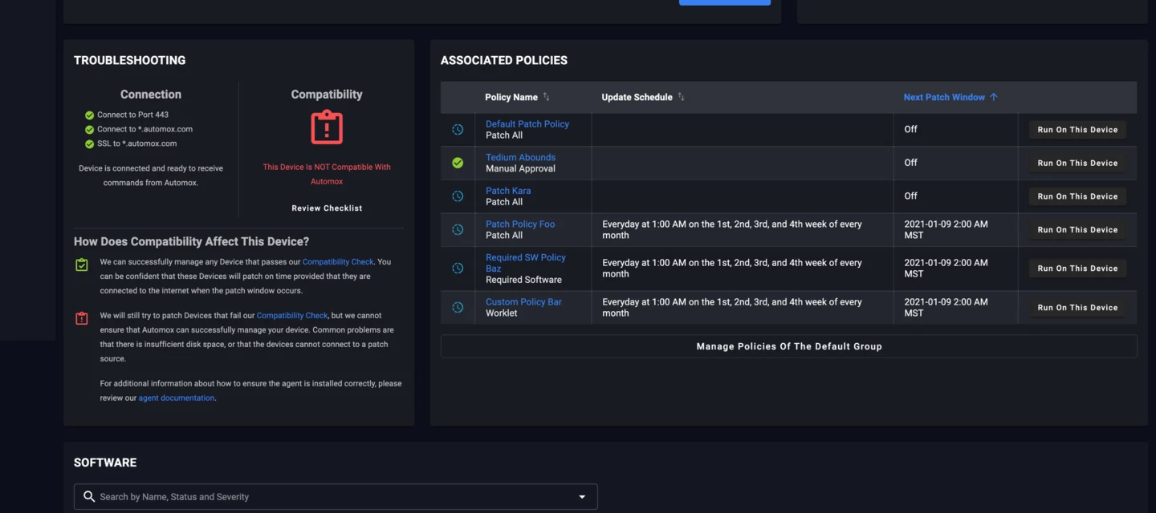Click the Next Patch Window column header
This screenshot has height=513, width=1156.
[944, 97]
